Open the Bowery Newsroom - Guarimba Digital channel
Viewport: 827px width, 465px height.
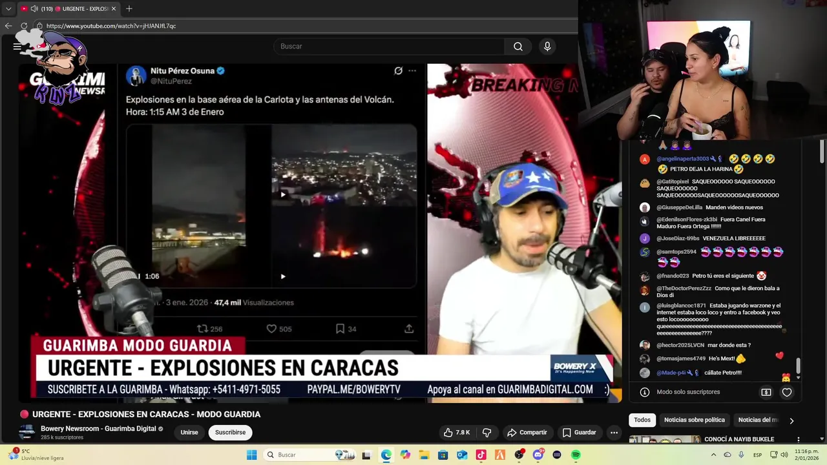point(98,429)
